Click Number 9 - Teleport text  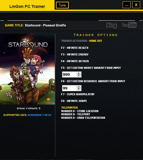point(75,114)
